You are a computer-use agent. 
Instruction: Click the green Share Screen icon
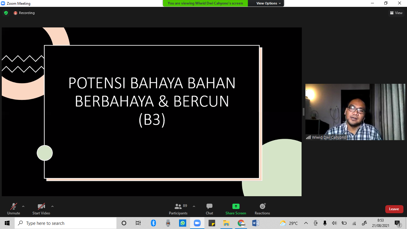coord(236,206)
